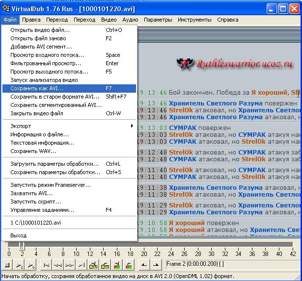Open the Видео menu
Image resolution: width=302 pixels, height=281 pixels.
coord(109,20)
